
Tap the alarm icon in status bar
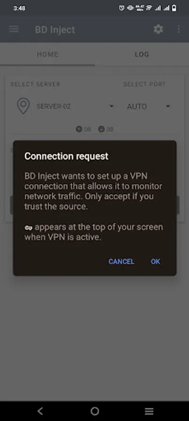click(122, 8)
